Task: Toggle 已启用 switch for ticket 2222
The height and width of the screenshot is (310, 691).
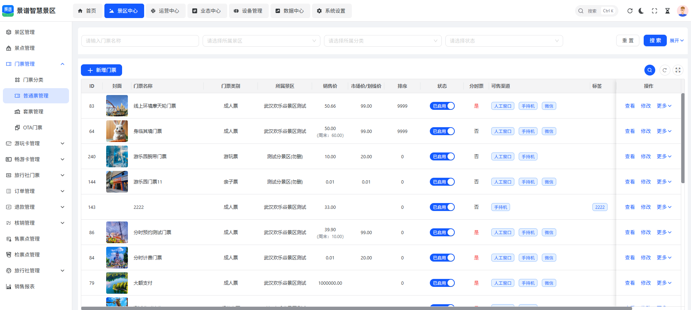Action: (442, 207)
